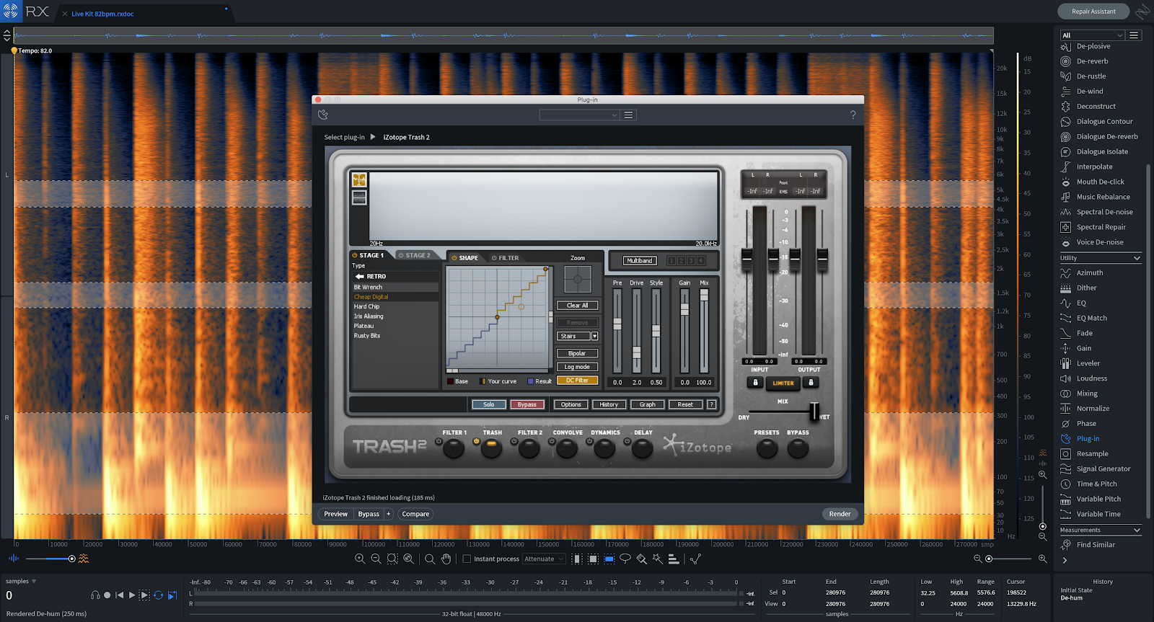Toggle the Dynamics module power
This screenshot has height=622, width=1154.
(x=589, y=441)
